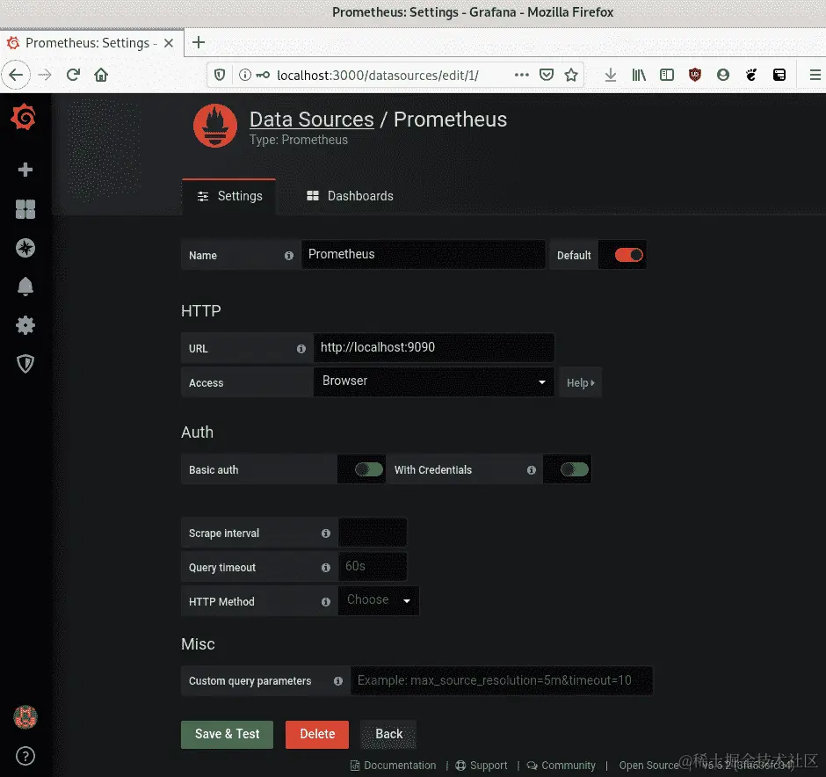Open a new Firefox tab
This screenshot has height=777, width=826.
tap(199, 43)
